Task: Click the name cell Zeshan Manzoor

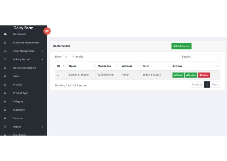Action: (x=79, y=75)
